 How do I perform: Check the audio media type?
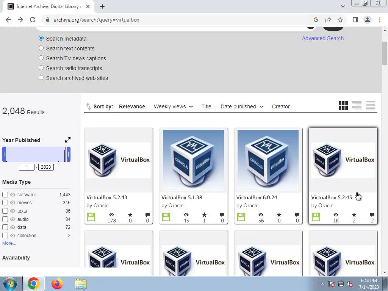coord(5,219)
